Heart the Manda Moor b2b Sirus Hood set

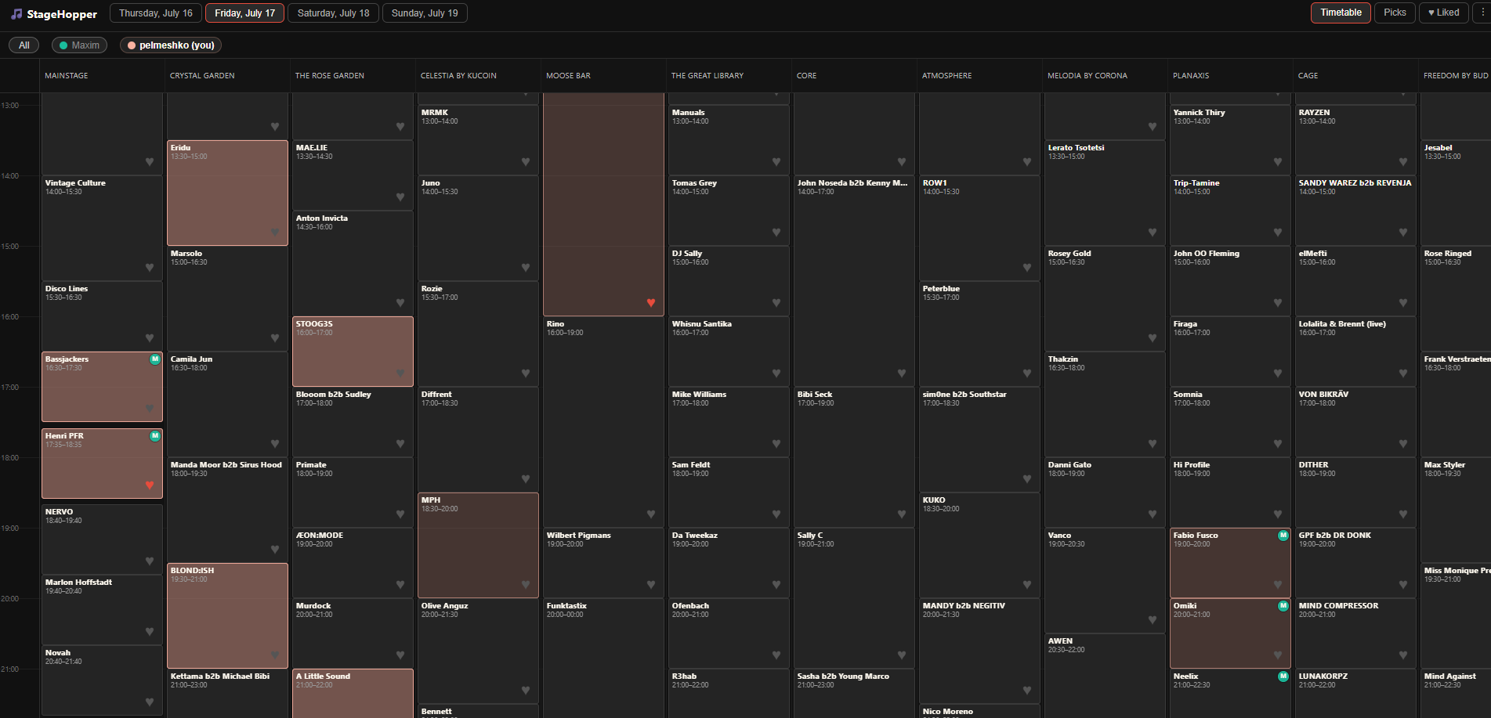[x=275, y=550]
